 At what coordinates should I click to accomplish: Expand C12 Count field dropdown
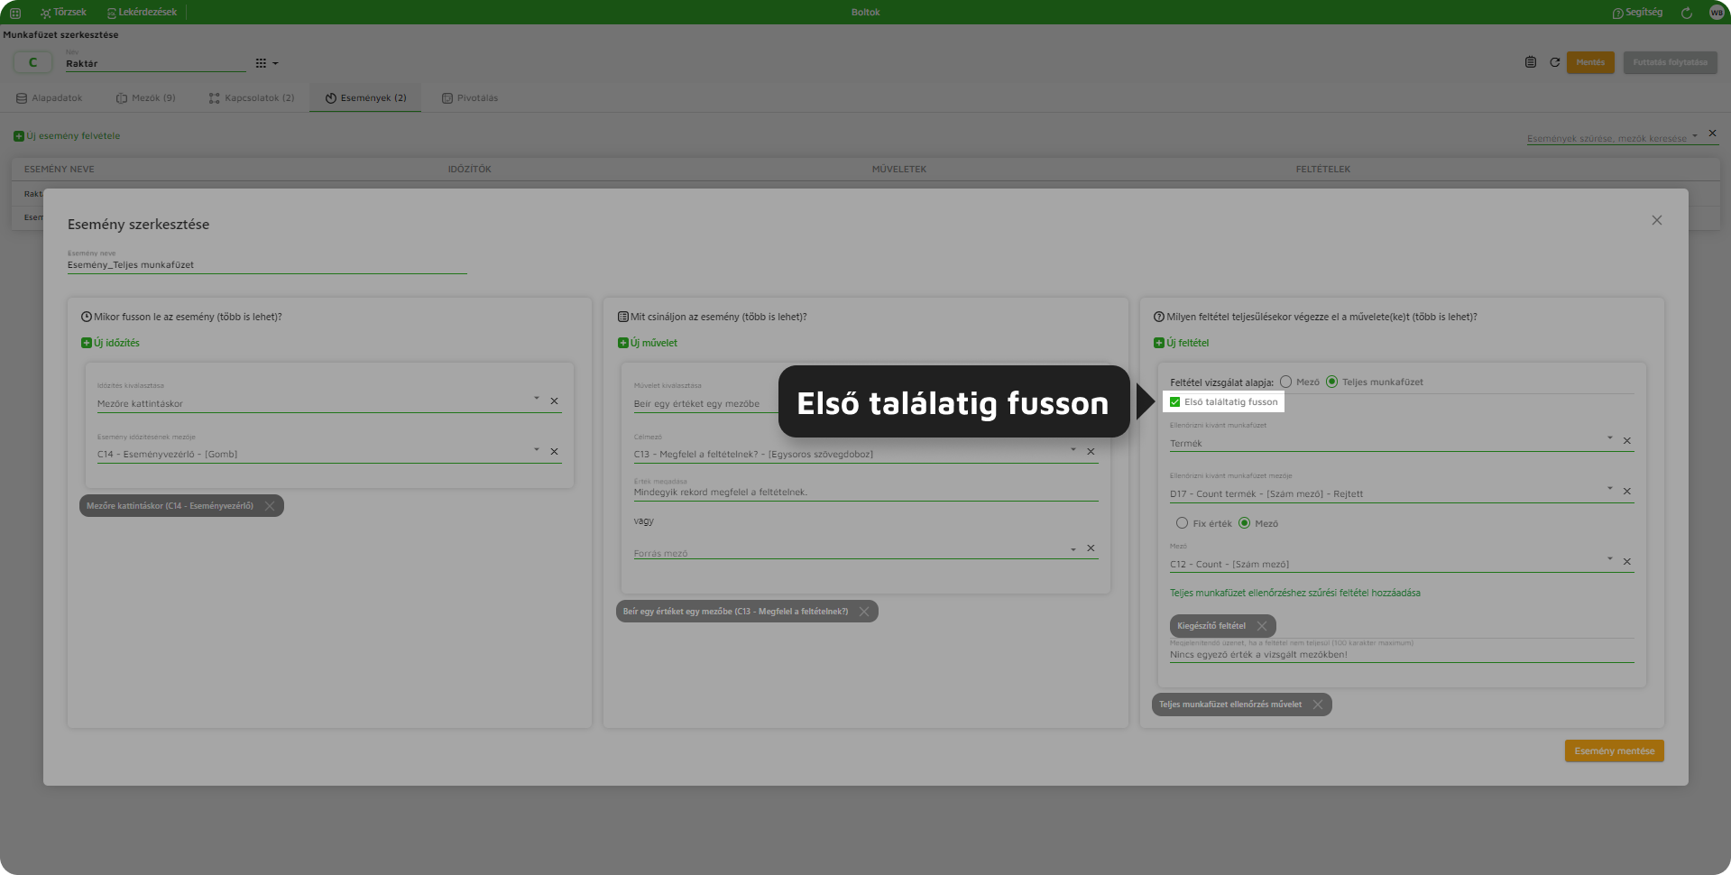click(1609, 559)
